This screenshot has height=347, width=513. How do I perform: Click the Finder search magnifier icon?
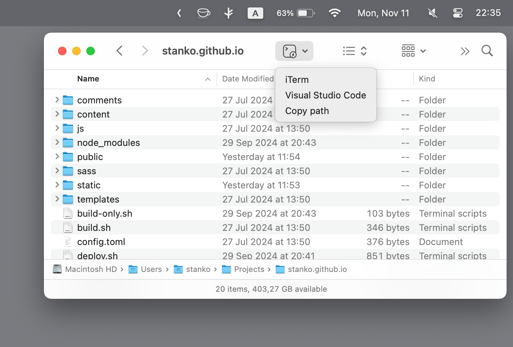pyautogui.click(x=487, y=51)
